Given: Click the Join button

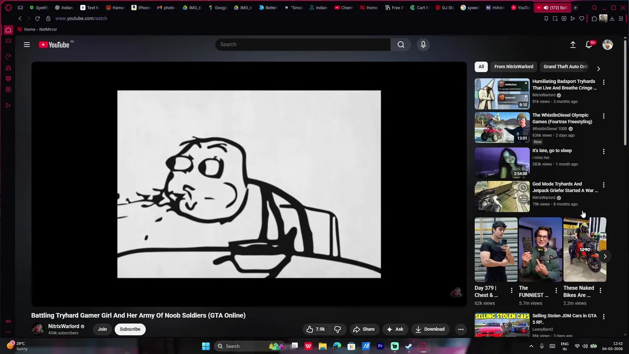Looking at the screenshot, I should click(102, 329).
